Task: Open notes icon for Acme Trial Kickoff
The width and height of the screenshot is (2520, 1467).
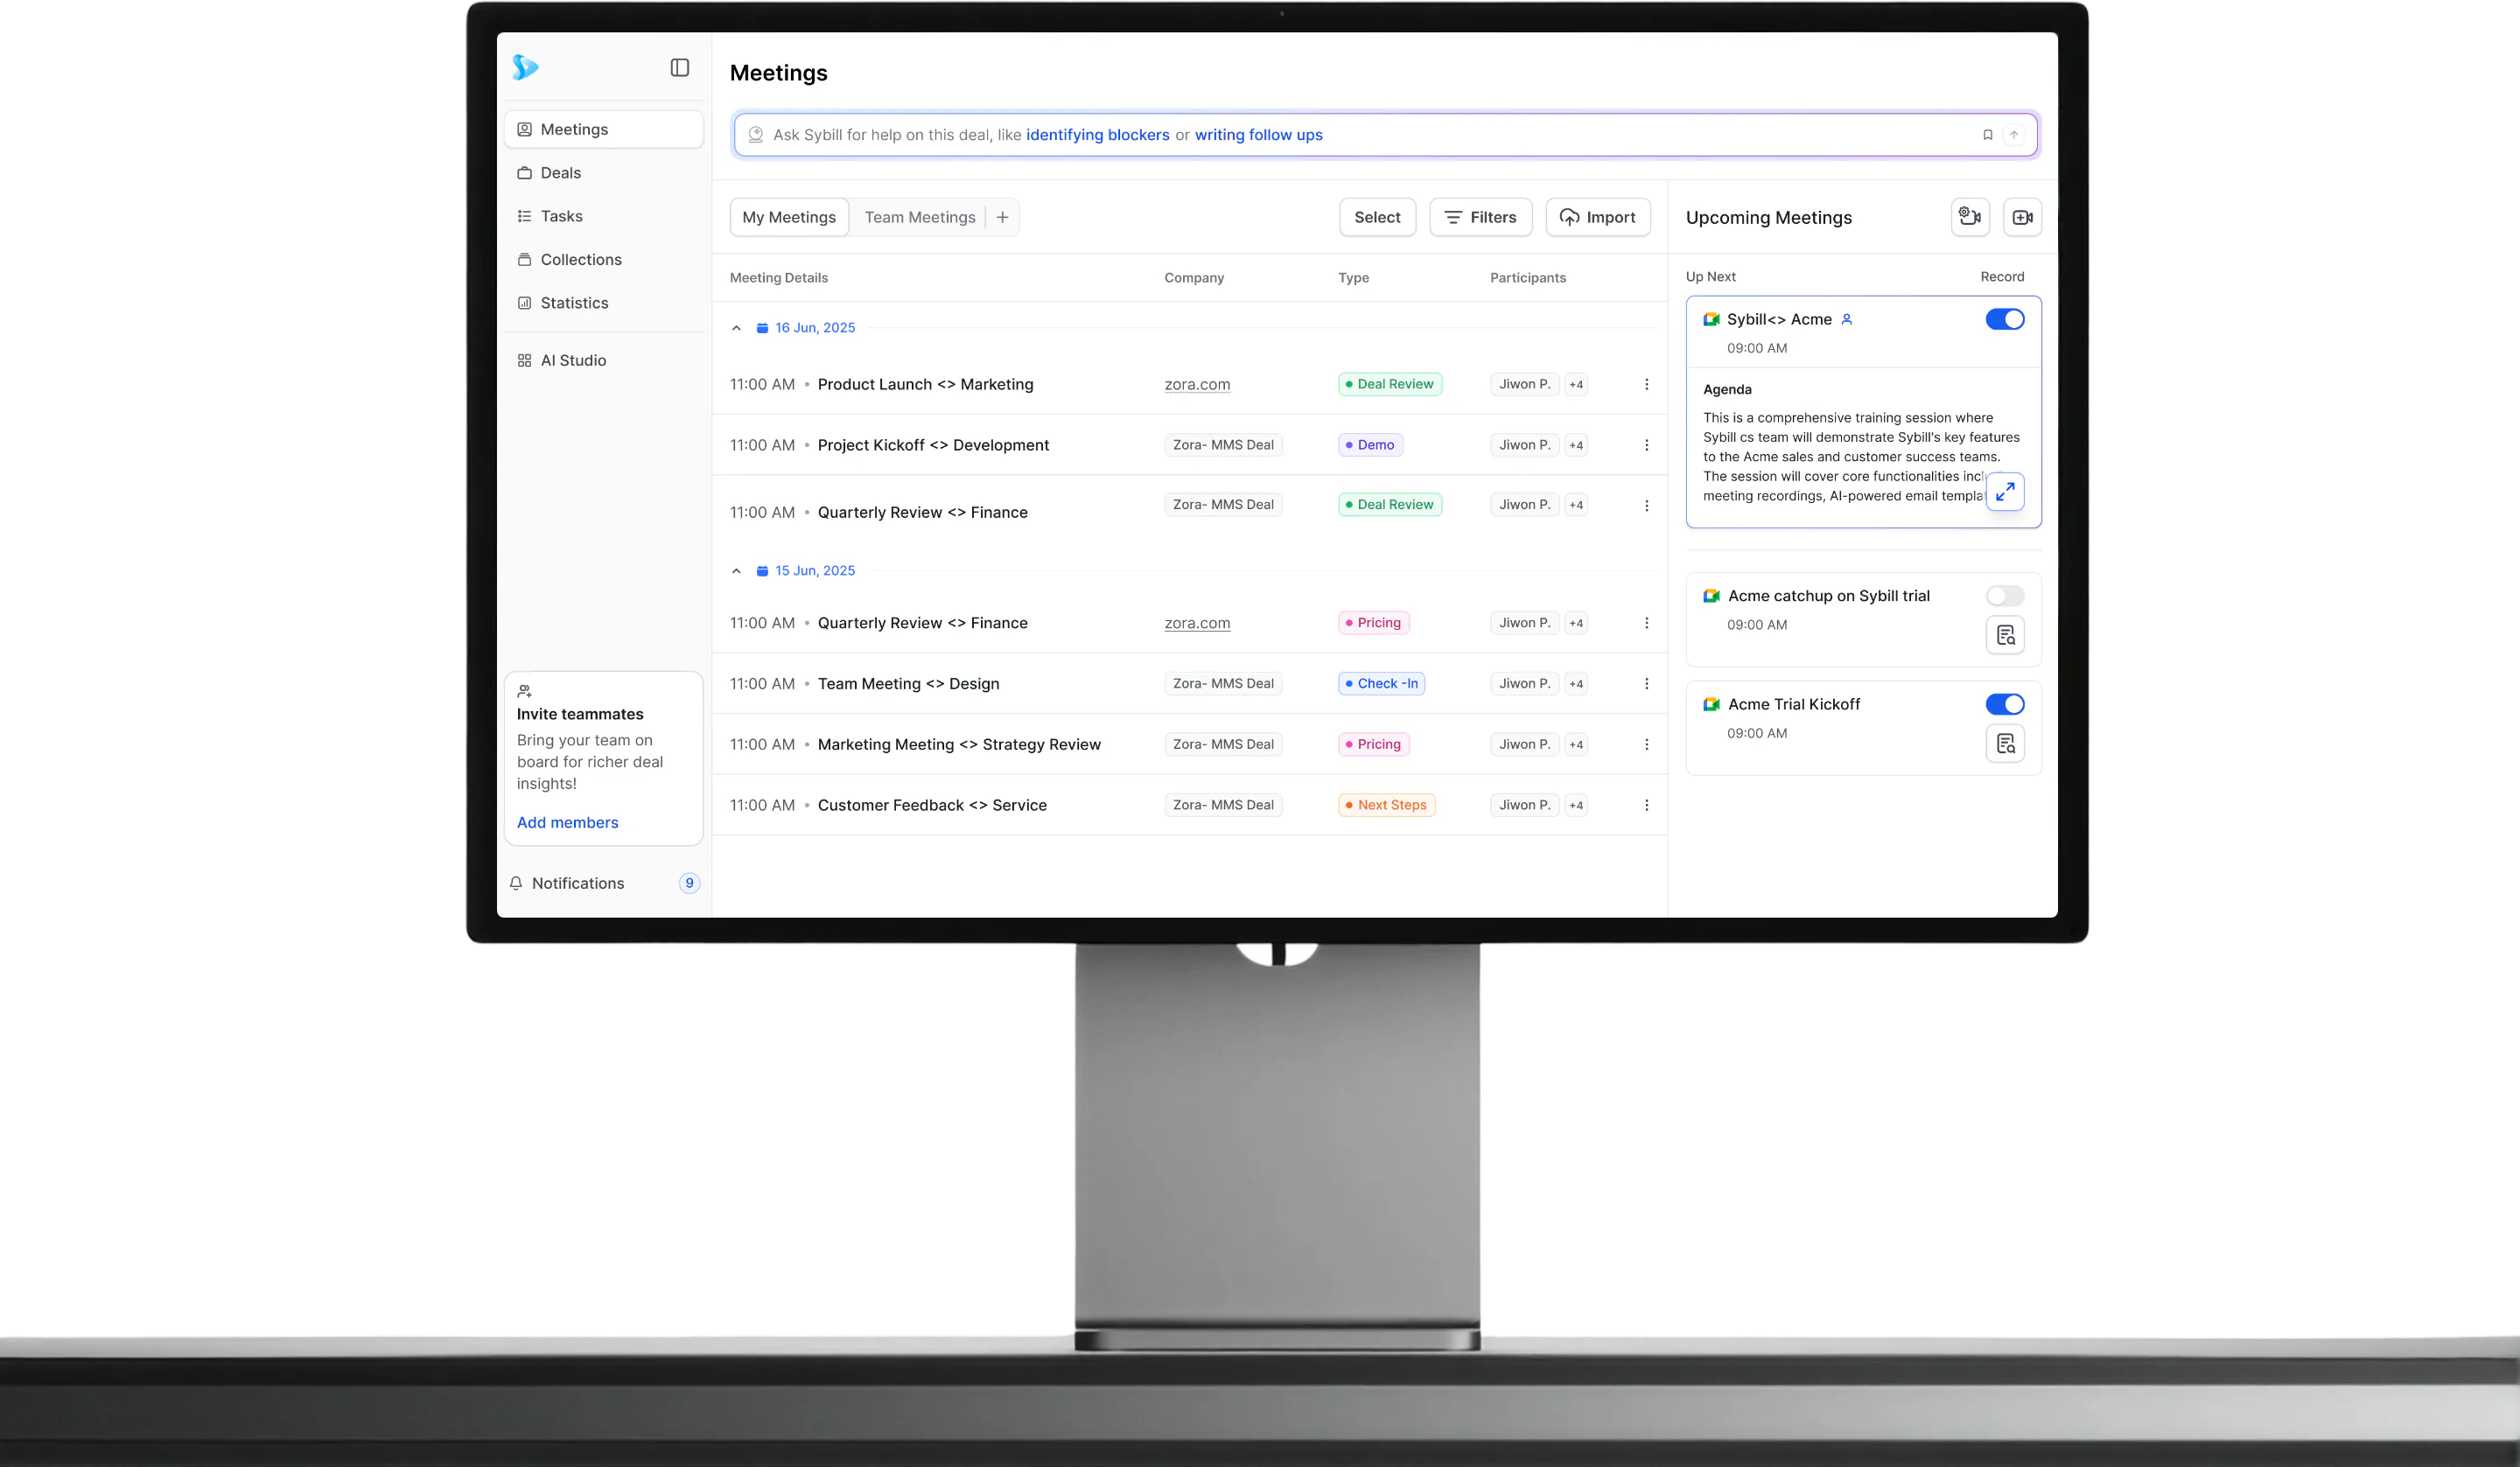Action: tap(2005, 744)
